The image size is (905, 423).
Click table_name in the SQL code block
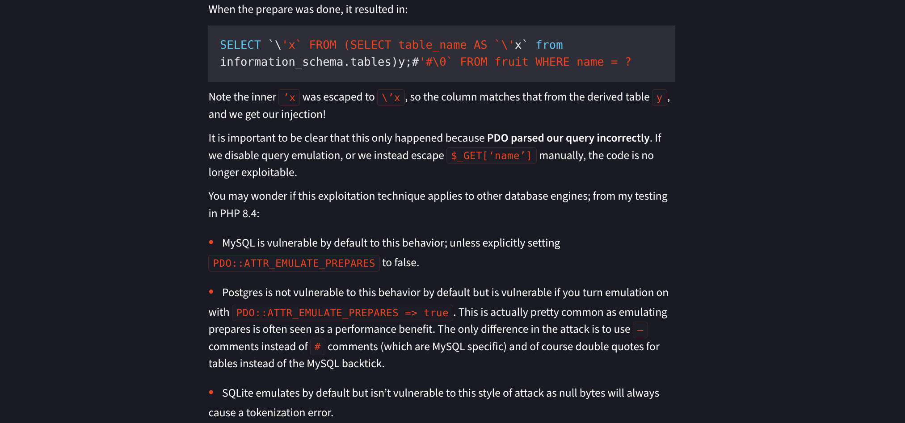tap(432, 45)
